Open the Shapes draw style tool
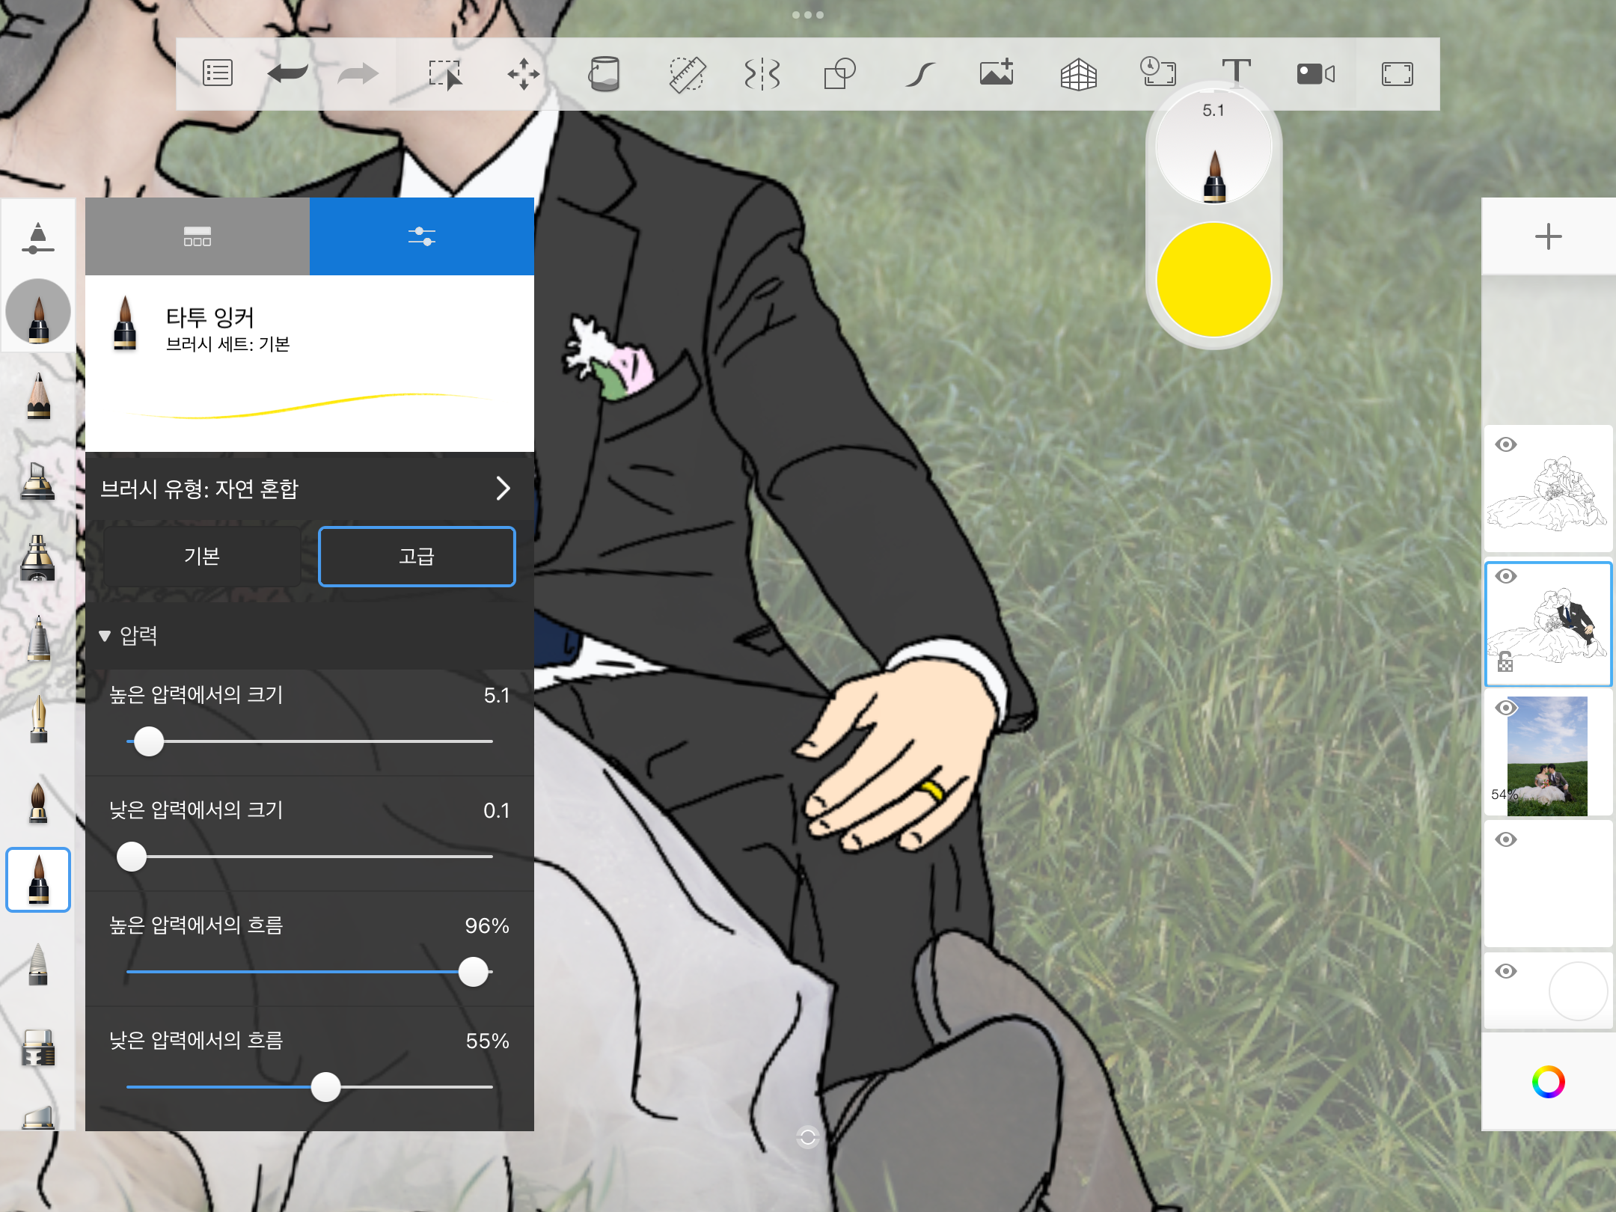The width and height of the screenshot is (1616, 1212). pyautogui.click(x=840, y=74)
